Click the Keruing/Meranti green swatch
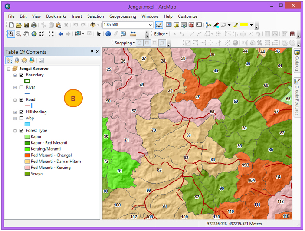The height and width of the screenshot is (231, 305). 27,149
